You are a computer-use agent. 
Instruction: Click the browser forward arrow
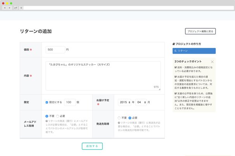10,8
